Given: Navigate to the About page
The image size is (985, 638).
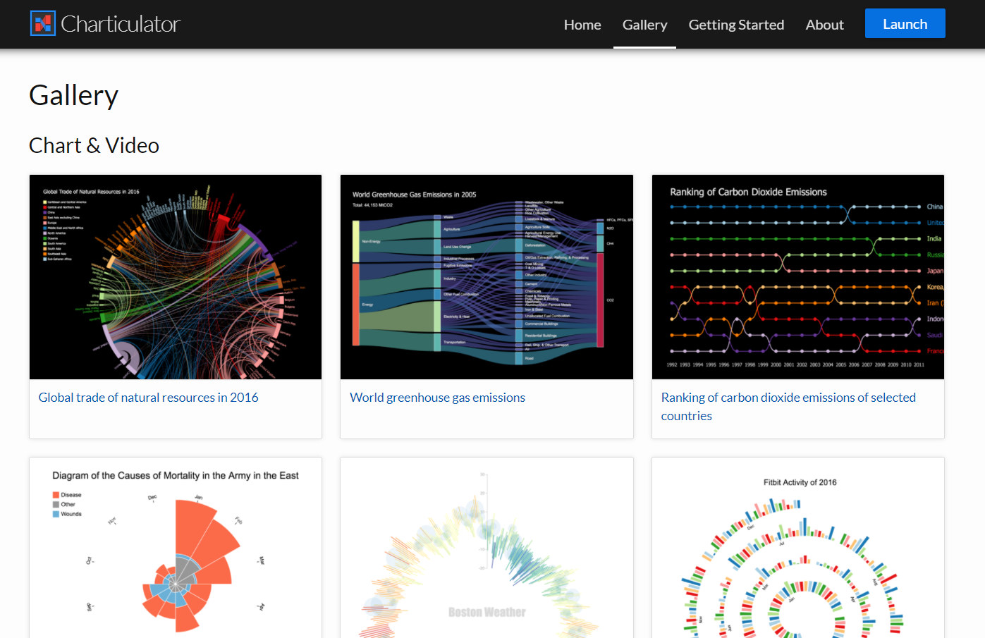Looking at the screenshot, I should point(824,25).
